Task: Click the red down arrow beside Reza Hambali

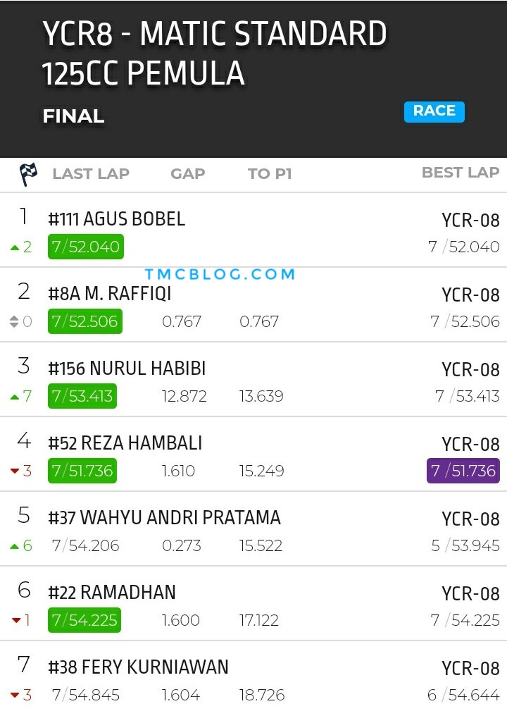Action: click(x=15, y=471)
